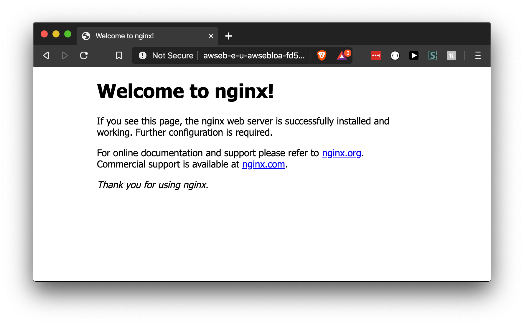The width and height of the screenshot is (524, 325).
Task: Open the nginx.com commercial support link
Action: coord(263,164)
